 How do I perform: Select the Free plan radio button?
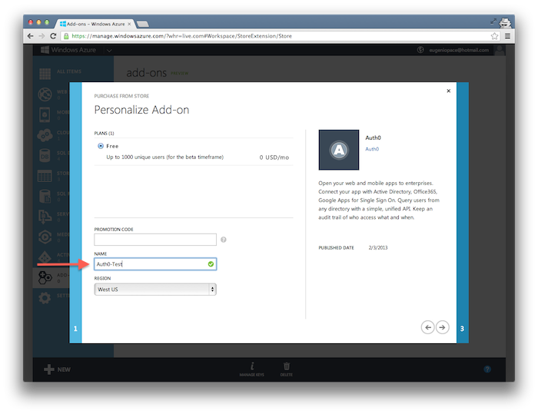point(101,146)
